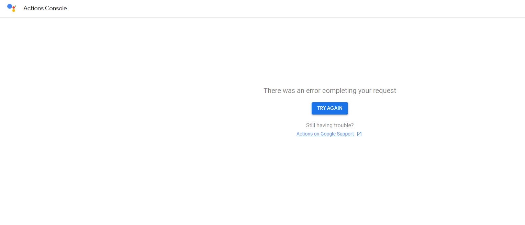Image resolution: width=525 pixels, height=225 pixels.
Task: Click the yellow dot in the Assistant logo
Action: click(14, 11)
